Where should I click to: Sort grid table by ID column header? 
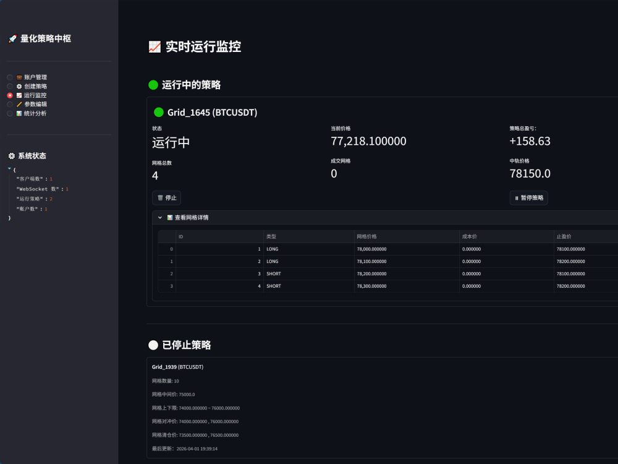(x=219, y=237)
